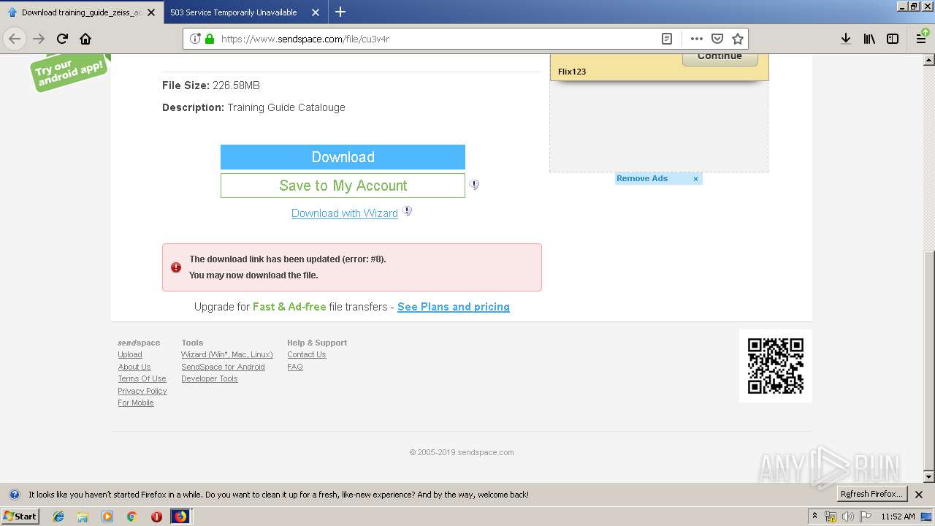Open a new tab with plus button
This screenshot has height=526, width=935.
(340, 12)
